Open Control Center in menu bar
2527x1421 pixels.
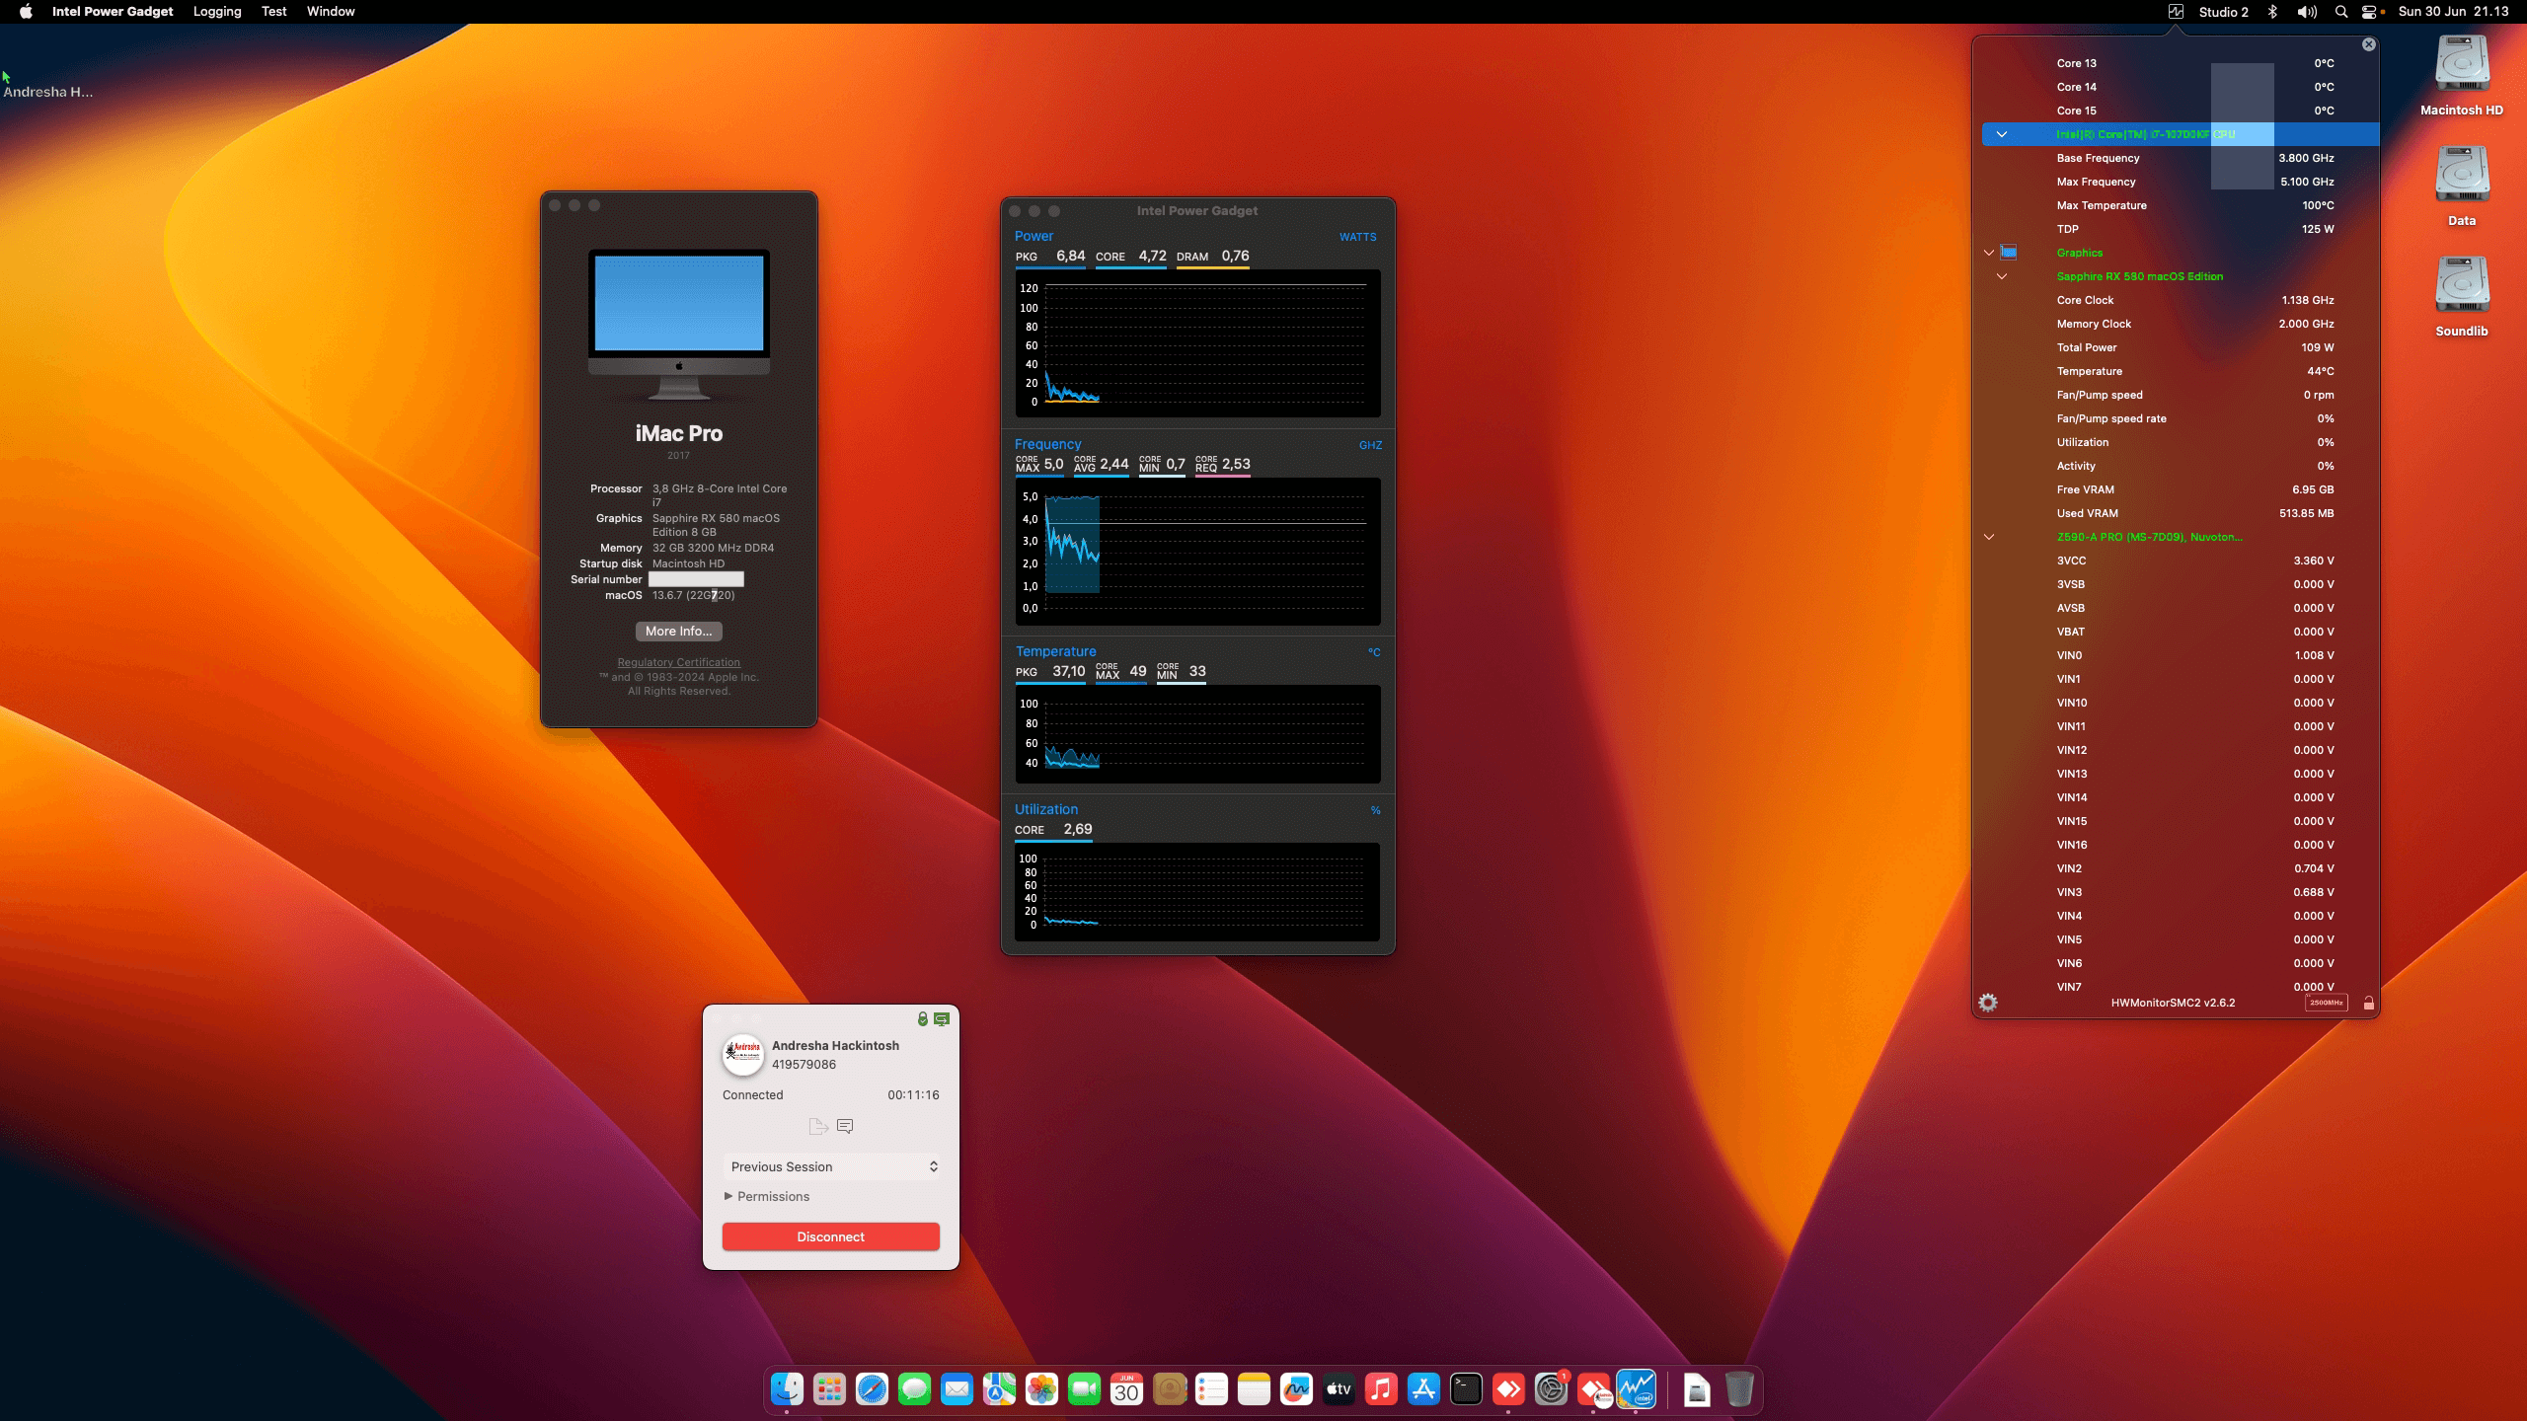point(2370,12)
